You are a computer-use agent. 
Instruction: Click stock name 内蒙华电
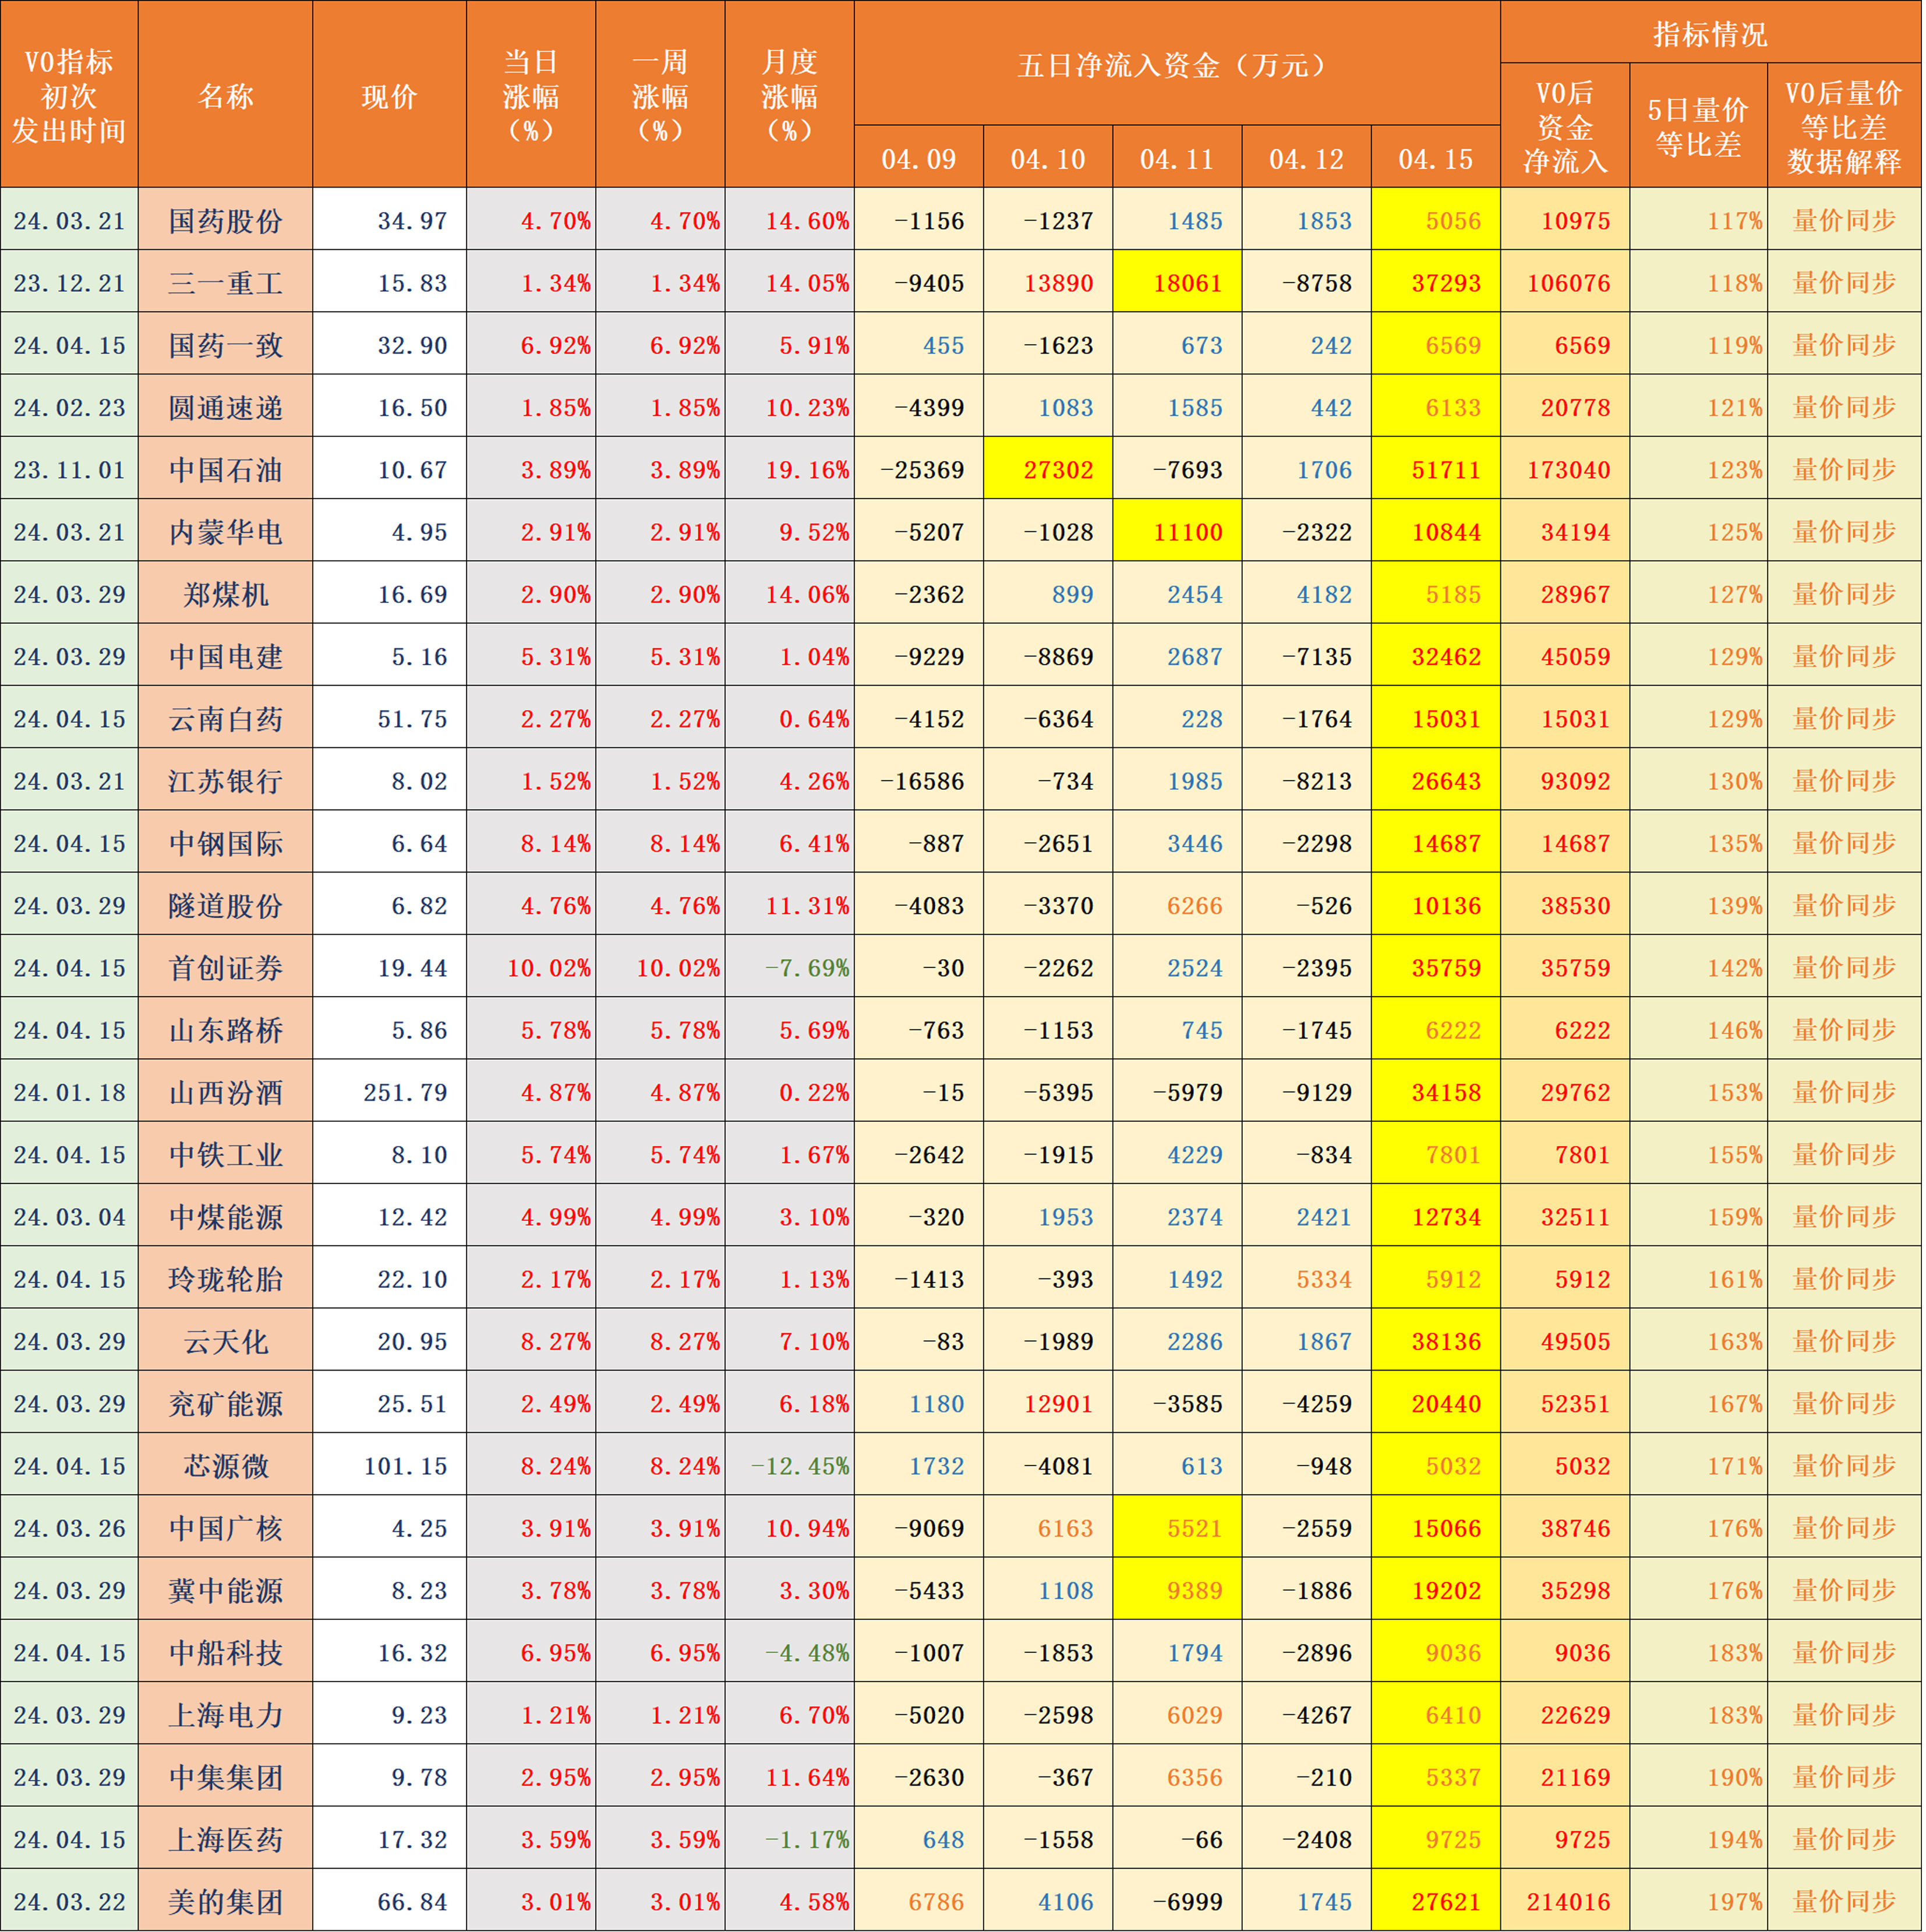(x=226, y=531)
